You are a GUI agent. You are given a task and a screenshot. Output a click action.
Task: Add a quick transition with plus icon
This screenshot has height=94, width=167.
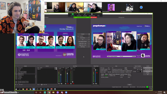tap(89, 36)
